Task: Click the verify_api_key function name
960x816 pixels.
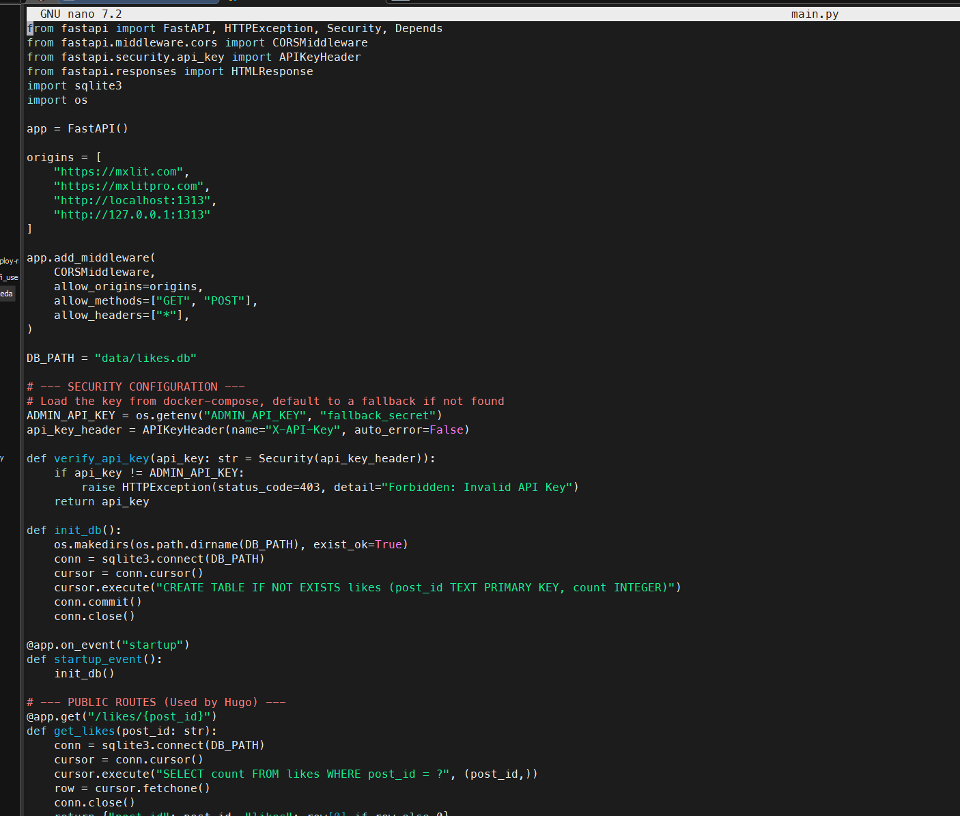Action: 101,458
